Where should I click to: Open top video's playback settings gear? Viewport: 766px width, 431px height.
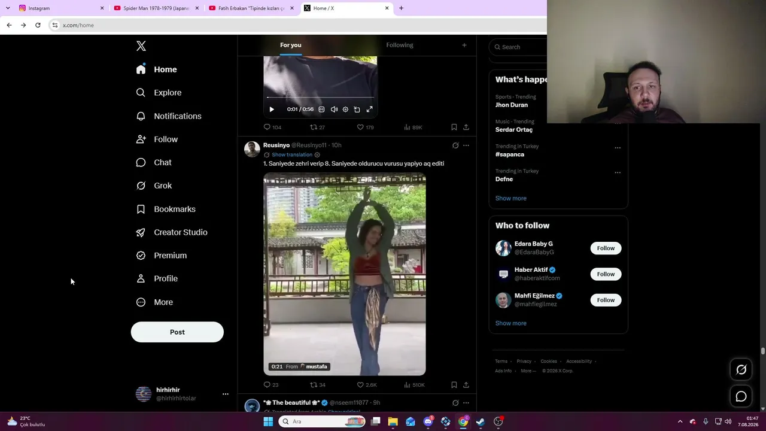[x=345, y=110]
